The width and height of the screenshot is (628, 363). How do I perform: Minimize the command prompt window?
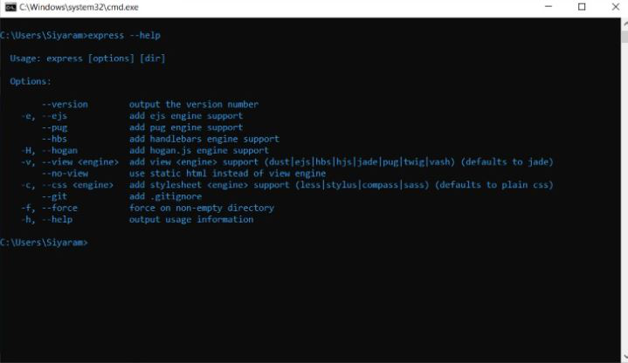point(541,7)
